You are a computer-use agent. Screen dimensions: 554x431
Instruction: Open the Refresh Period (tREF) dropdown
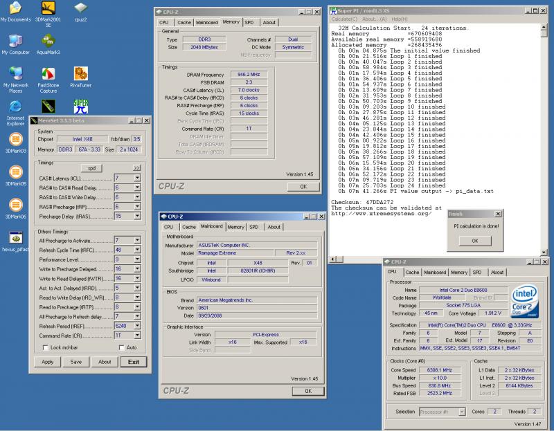[137, 326]
